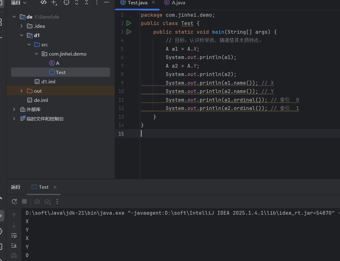Expand 临时文件和控制台 node
The width and height of the screenshot is (340, 261).
pos(14,119)
